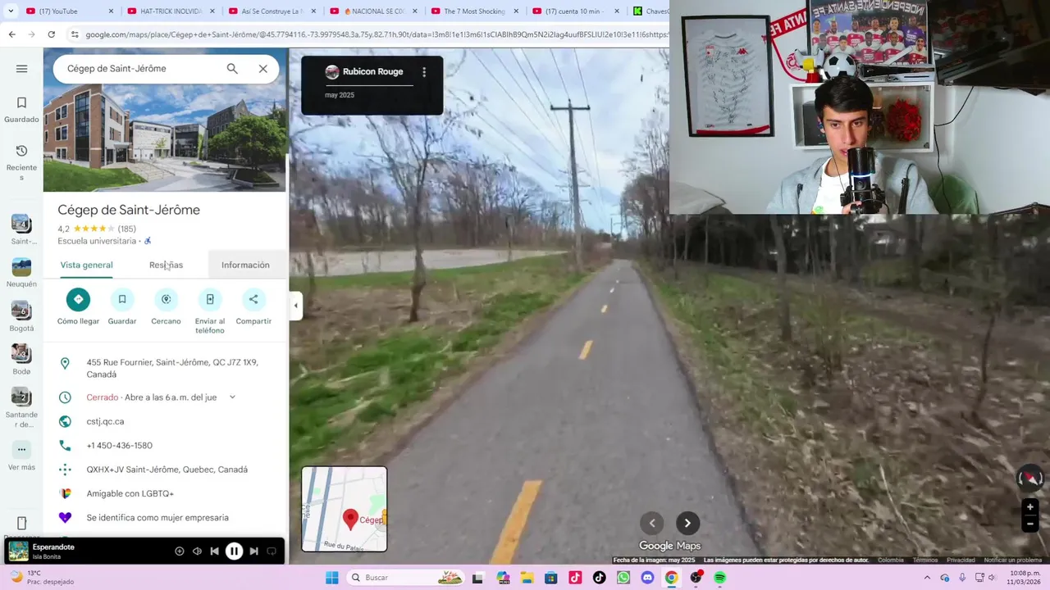The height and width of the screenshot is (590, 1050).
Task: Reload the page with Chrome refresh button
Action: click(x=51, y=34)
